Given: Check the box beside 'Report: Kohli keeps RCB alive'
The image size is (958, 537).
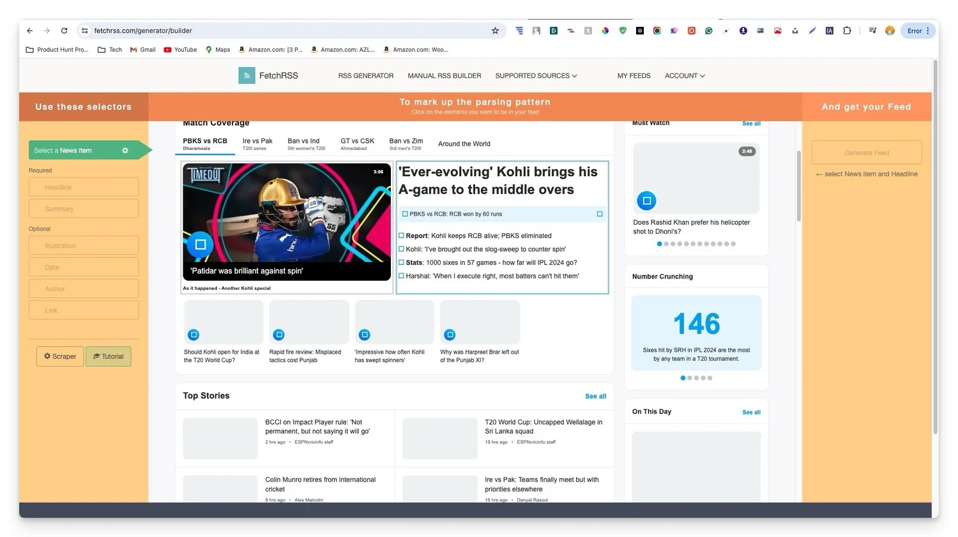Looking at the screenshot, I should [401, 236].
